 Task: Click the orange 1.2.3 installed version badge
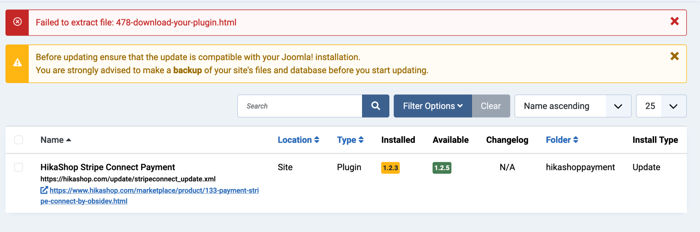coord(390,168)
